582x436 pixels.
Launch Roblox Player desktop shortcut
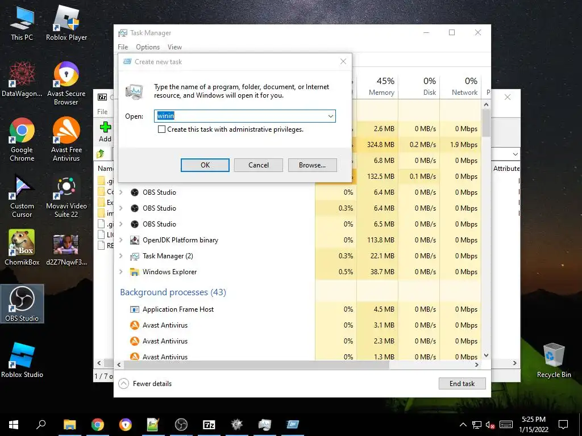(66, 24)
